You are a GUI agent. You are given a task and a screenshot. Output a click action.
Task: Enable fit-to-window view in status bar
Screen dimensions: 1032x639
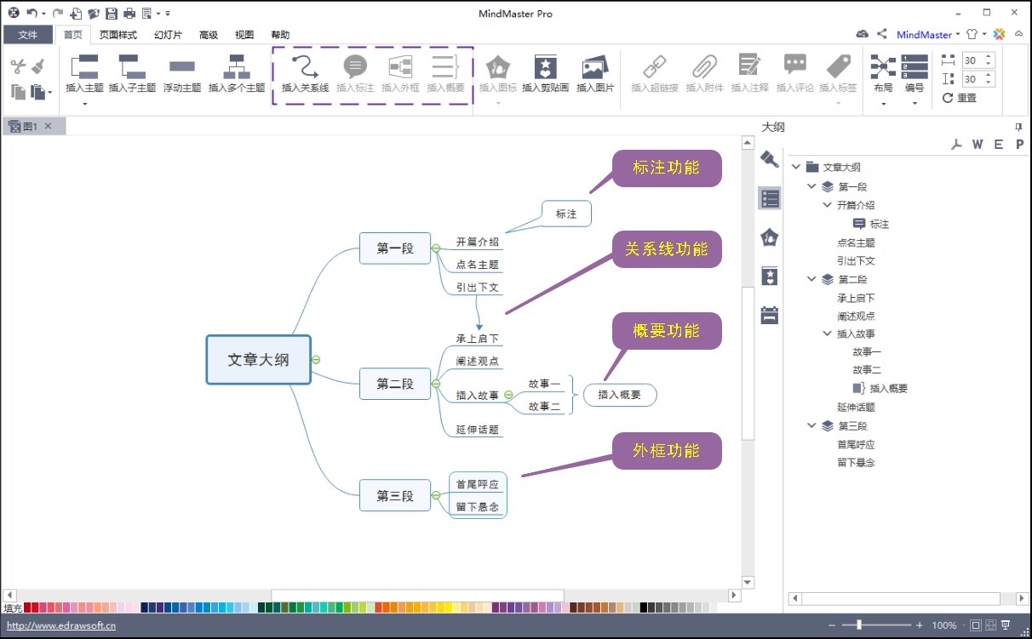(977, 624)
